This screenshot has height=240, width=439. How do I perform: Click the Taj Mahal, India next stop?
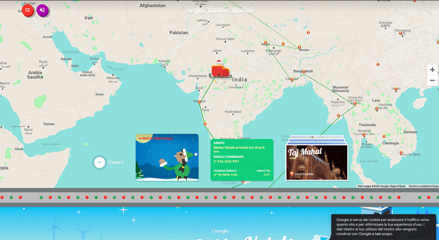[227, 175]
